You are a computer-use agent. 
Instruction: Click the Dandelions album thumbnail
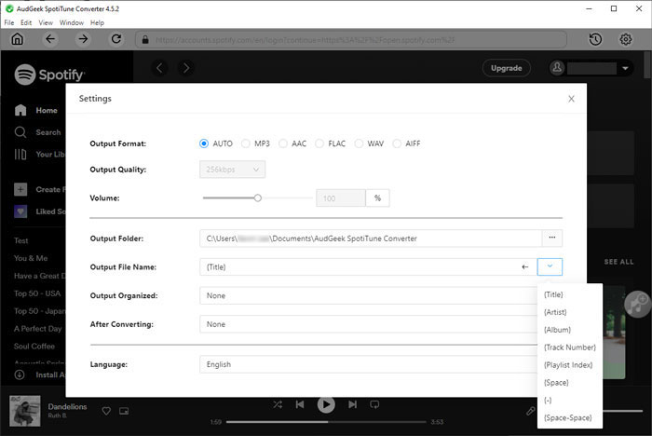click(x=25, y=411)
